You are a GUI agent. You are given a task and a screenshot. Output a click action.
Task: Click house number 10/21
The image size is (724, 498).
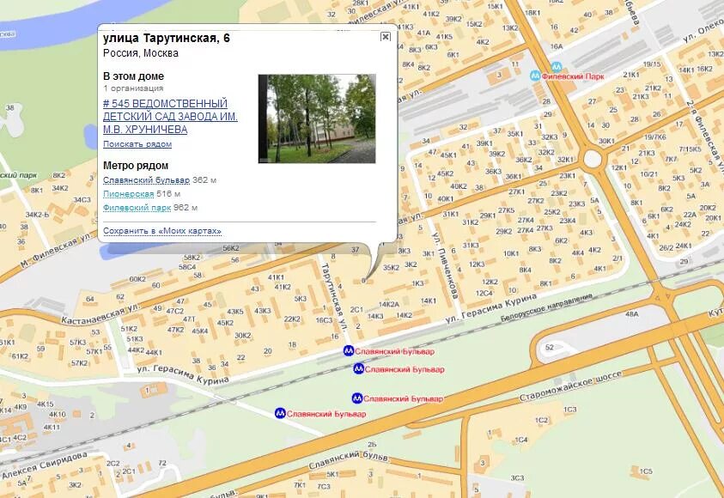tap(648, 174)
